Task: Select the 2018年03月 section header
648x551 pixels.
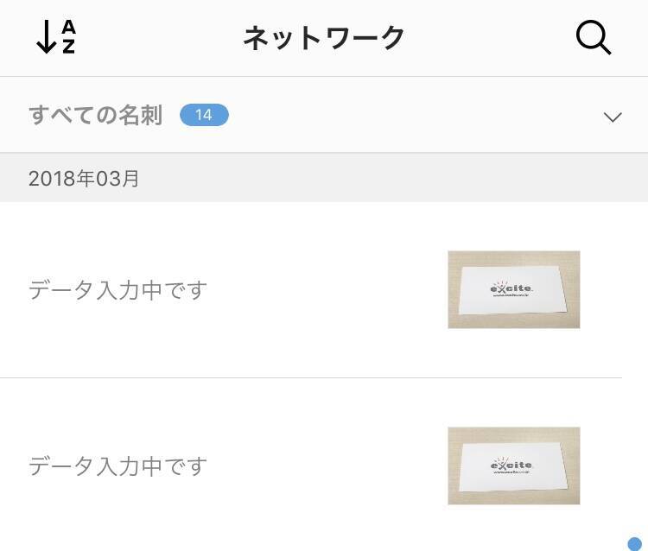Action: [84, 179]
